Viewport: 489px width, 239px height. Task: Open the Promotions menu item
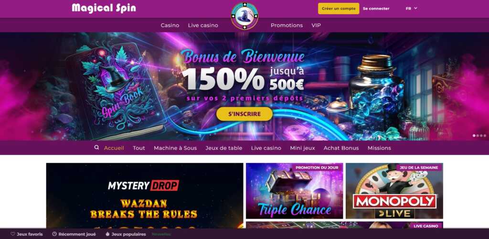[287, 25]
